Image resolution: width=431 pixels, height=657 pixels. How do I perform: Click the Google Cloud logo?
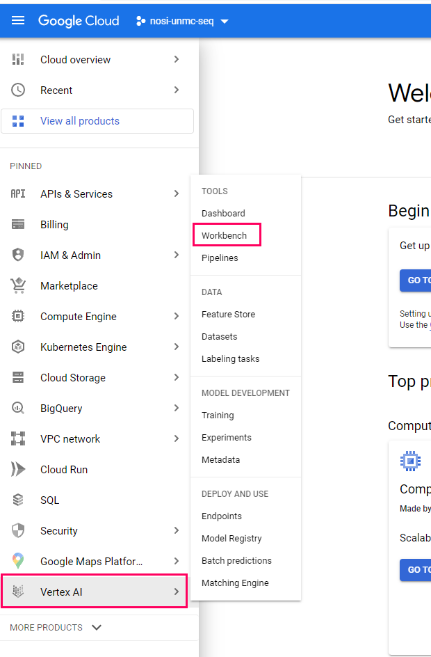[79, 21]
